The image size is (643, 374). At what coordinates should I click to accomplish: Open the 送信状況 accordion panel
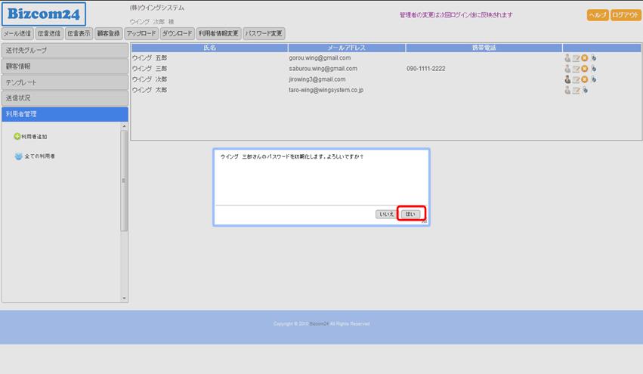point(64,98)
